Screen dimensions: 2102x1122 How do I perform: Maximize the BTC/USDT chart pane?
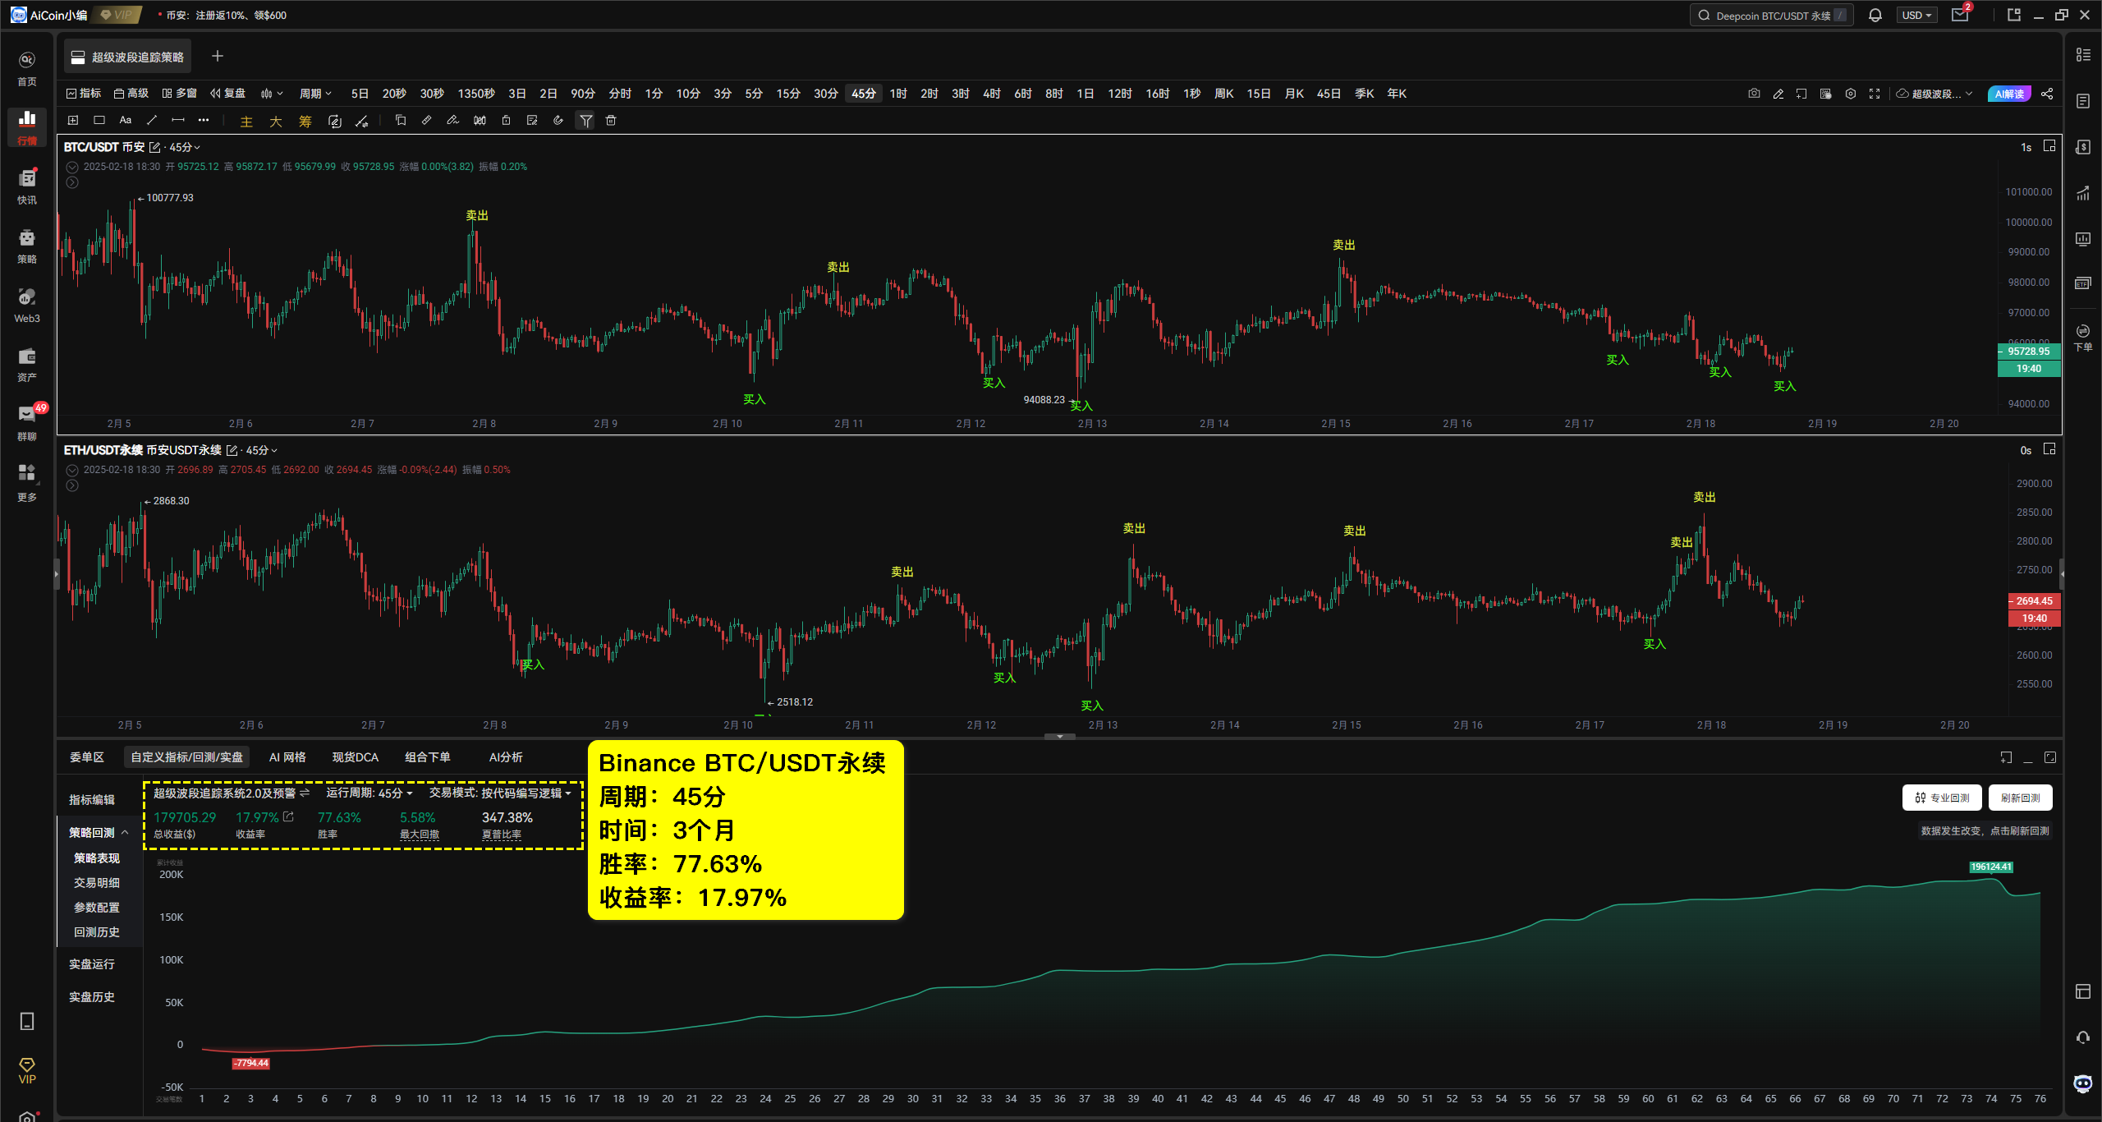click(2049, 146)
